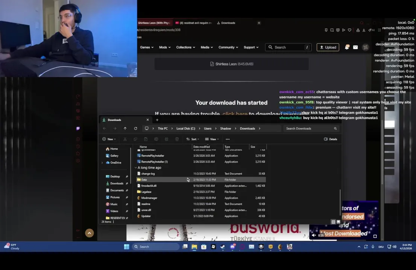Image resolution: width=416 pixels, height=270 pixels.
Task: Click the play icon in browser toolbar
Action: click(x=343, y=30)
